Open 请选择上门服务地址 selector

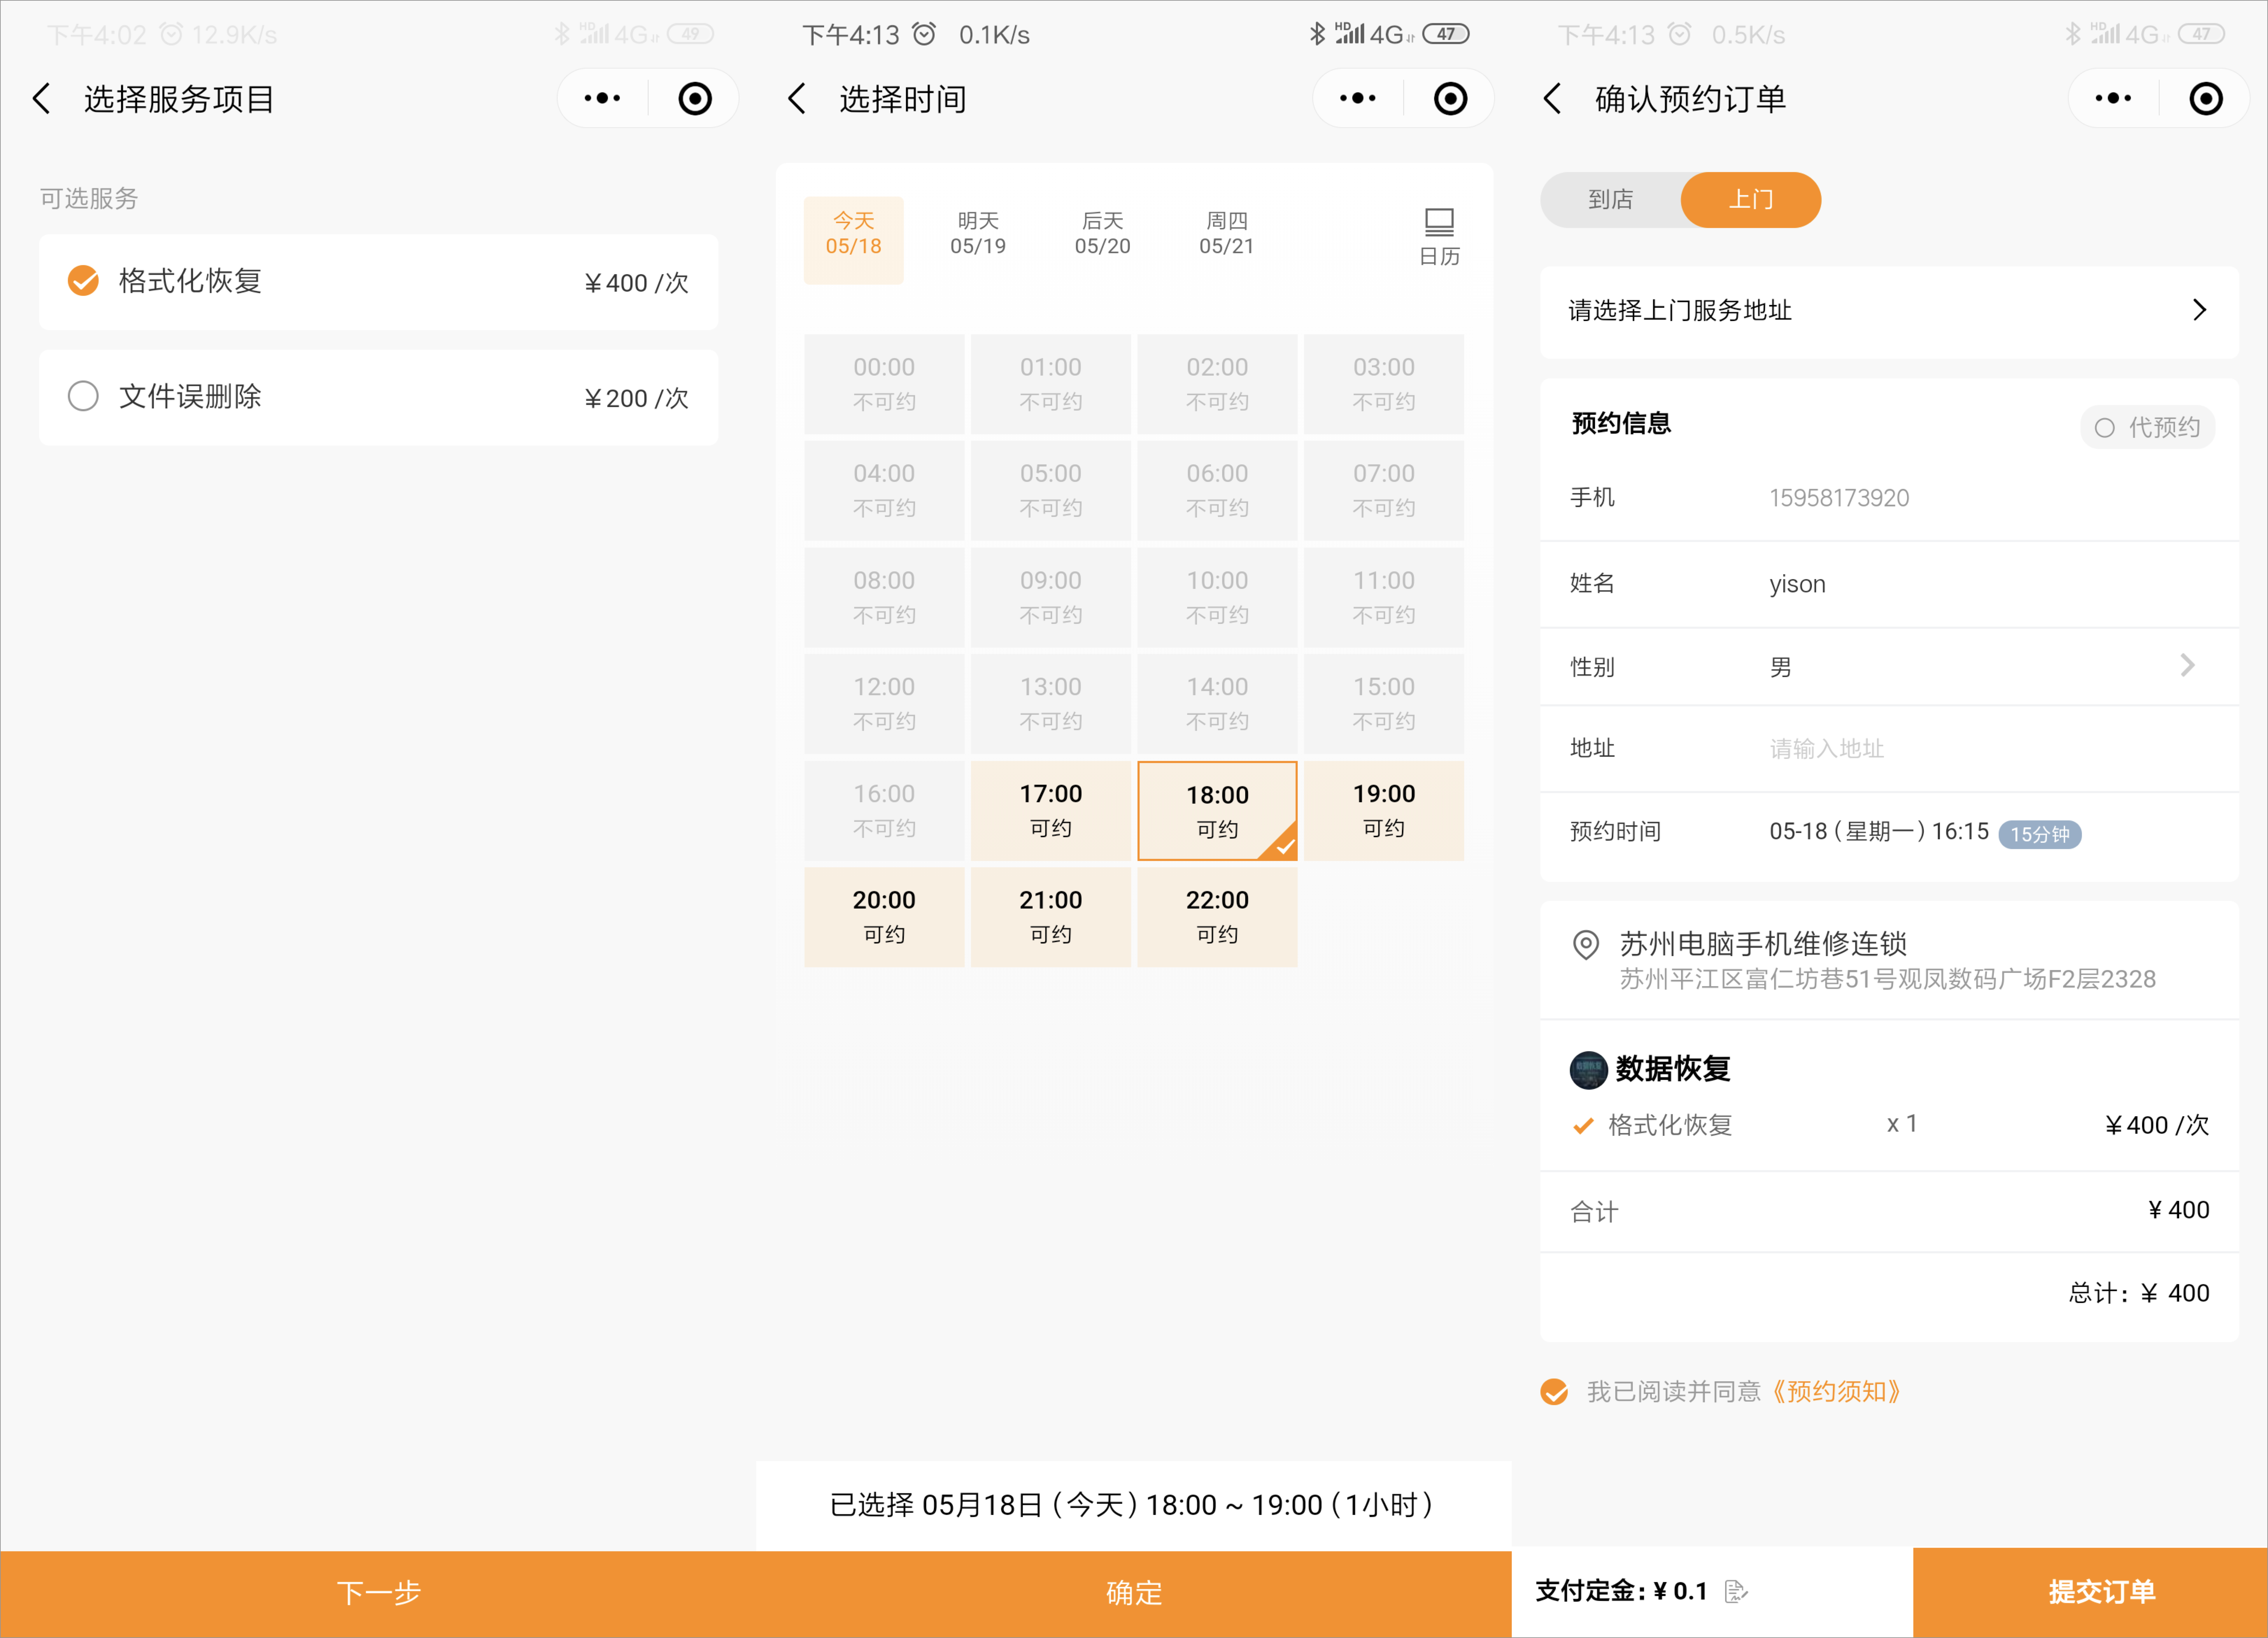[x=1889, y=311]
